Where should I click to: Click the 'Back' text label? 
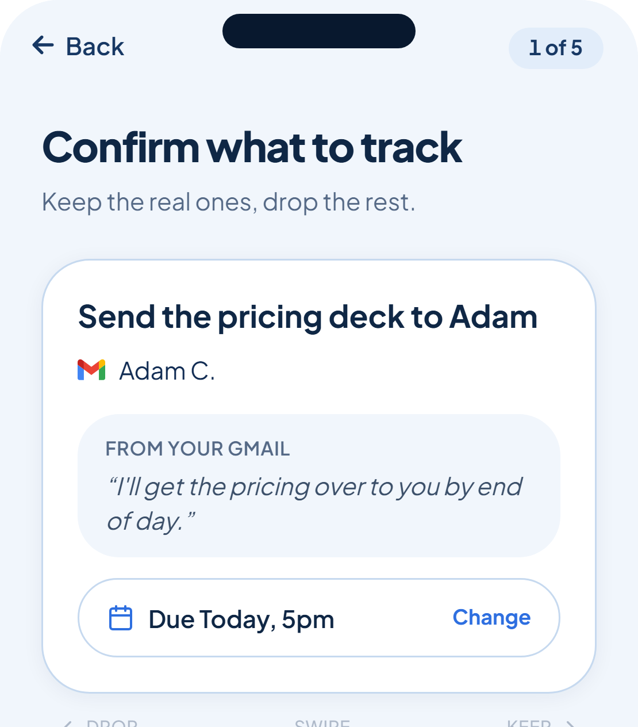pos(95,47)
